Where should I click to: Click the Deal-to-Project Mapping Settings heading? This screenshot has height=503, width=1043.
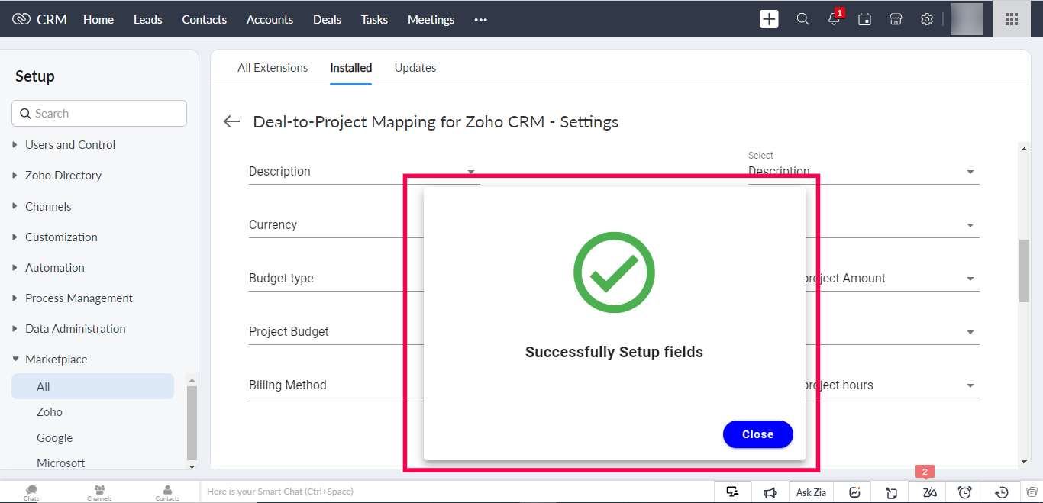click(x=436, y=122)
